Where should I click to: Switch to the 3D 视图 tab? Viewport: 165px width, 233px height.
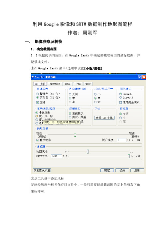click(x=40, y=84)
